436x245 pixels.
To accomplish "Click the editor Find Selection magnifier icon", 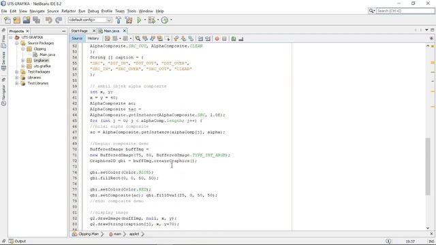I will (x=138, y=39).
